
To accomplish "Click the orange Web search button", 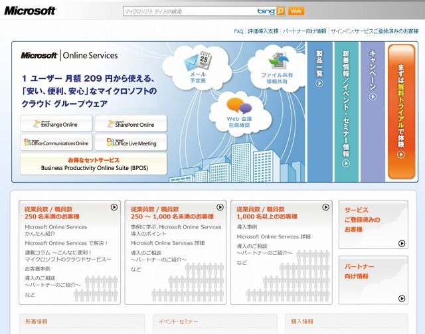I will (x=296, y=11).
